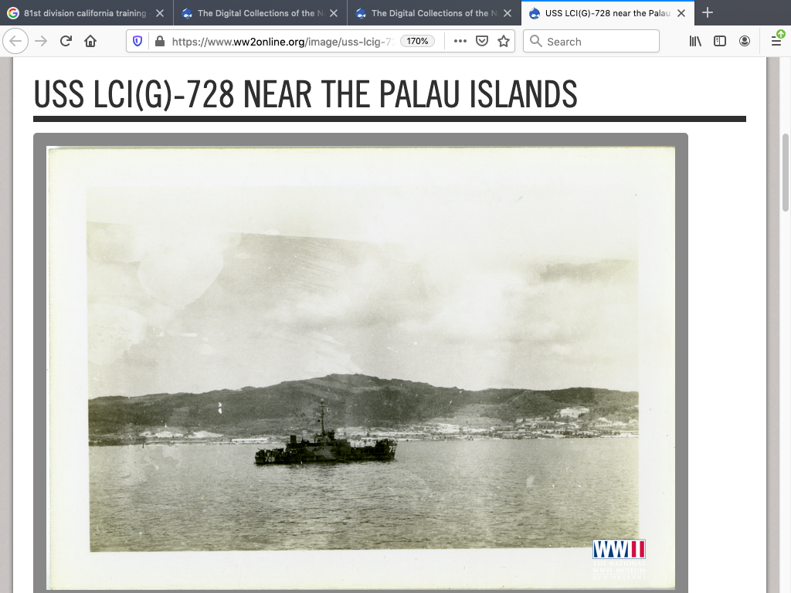
Task: Open a new browser tab
Action: tap(708, 13)
